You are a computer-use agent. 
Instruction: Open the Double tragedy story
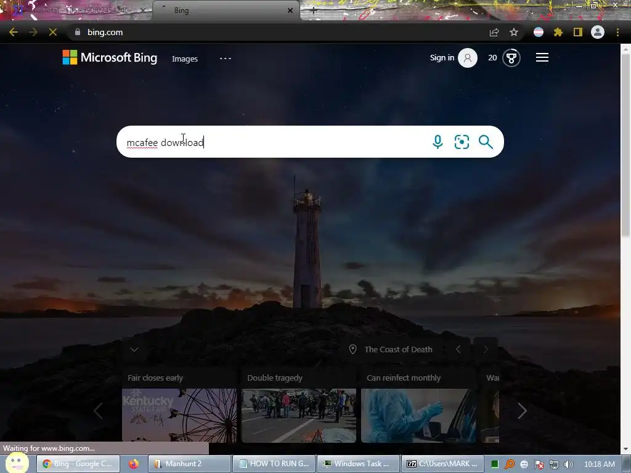(275, 378)
